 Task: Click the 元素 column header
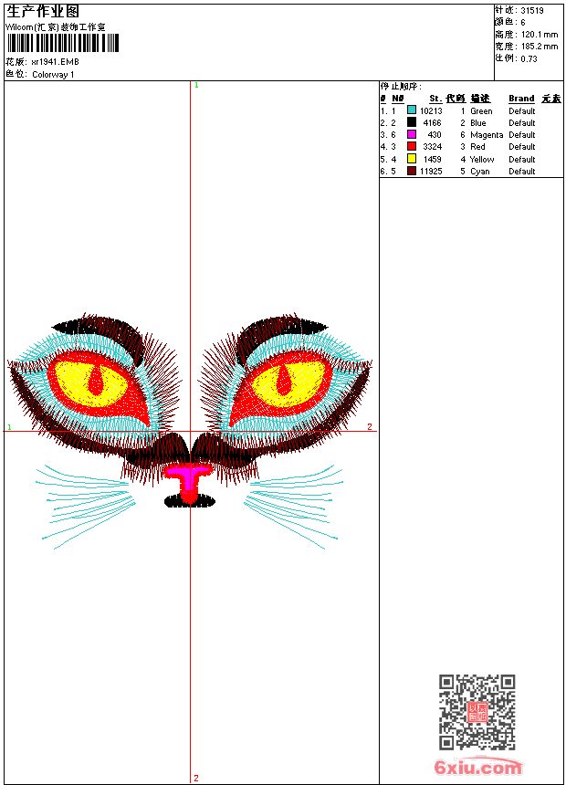[551, 99]
